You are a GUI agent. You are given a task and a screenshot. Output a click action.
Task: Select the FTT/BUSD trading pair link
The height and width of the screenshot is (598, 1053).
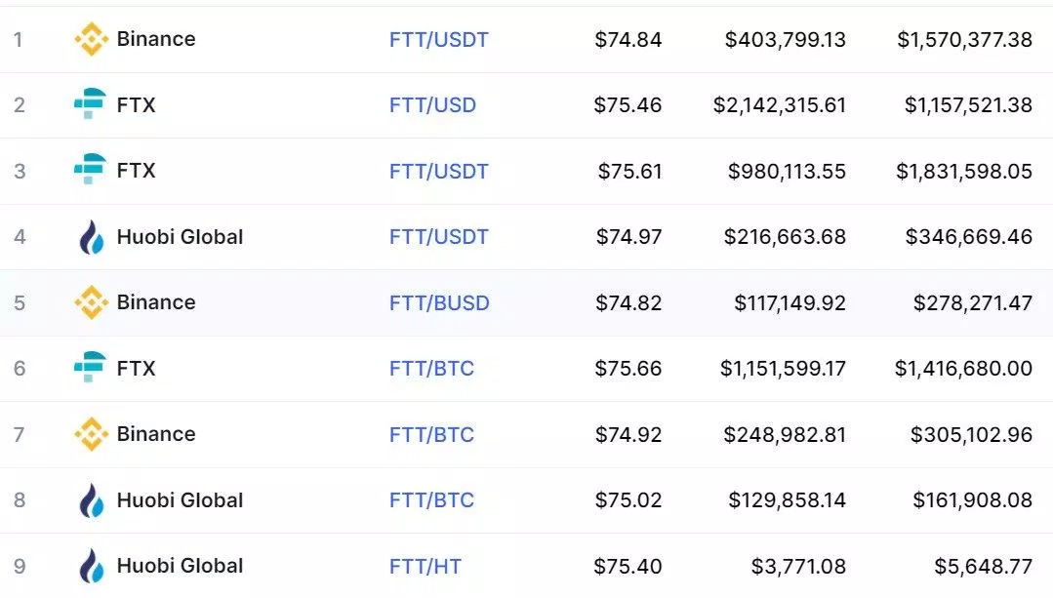point(439,302)
